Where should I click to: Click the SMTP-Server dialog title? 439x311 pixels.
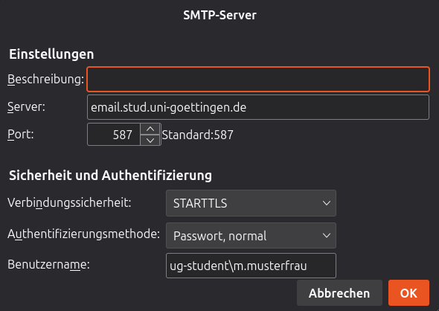tap(219, 15)
